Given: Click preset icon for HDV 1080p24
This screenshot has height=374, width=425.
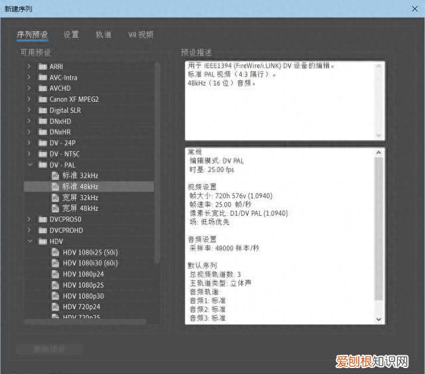Looking at the screenshot, I should [55, 274].
